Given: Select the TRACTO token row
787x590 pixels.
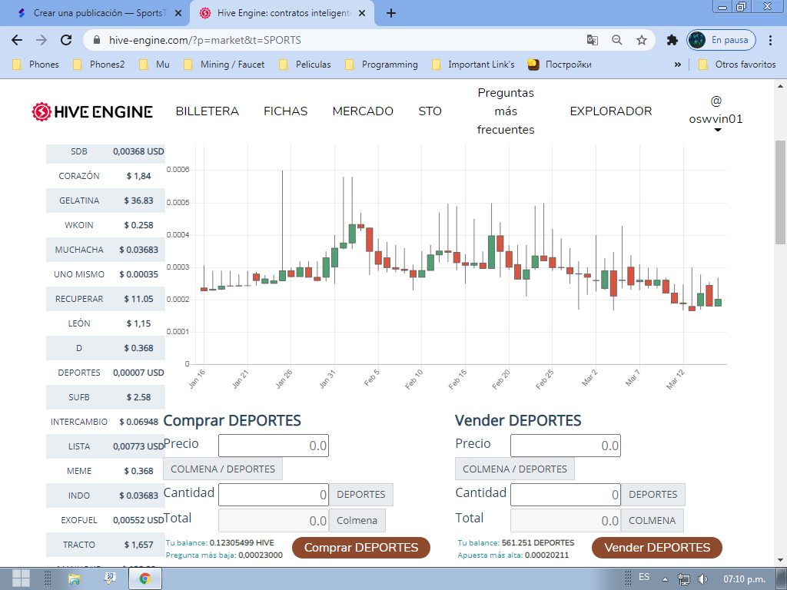Looking at the screenshot, I should pos(105,545).
